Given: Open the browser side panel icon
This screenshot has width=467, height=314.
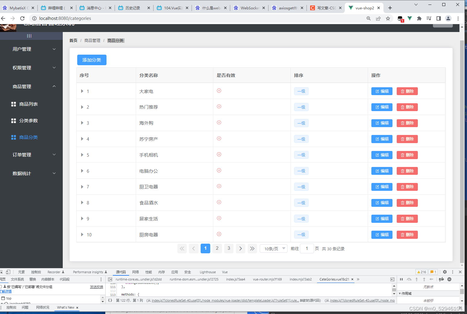Looking at the screenshot, I should (x=439, y=18).
